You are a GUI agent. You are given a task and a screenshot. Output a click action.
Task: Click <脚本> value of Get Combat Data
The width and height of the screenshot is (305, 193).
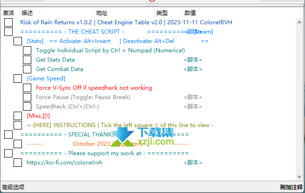point(193,69)
